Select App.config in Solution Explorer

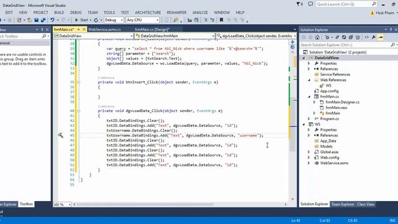(x=329, y=91)
